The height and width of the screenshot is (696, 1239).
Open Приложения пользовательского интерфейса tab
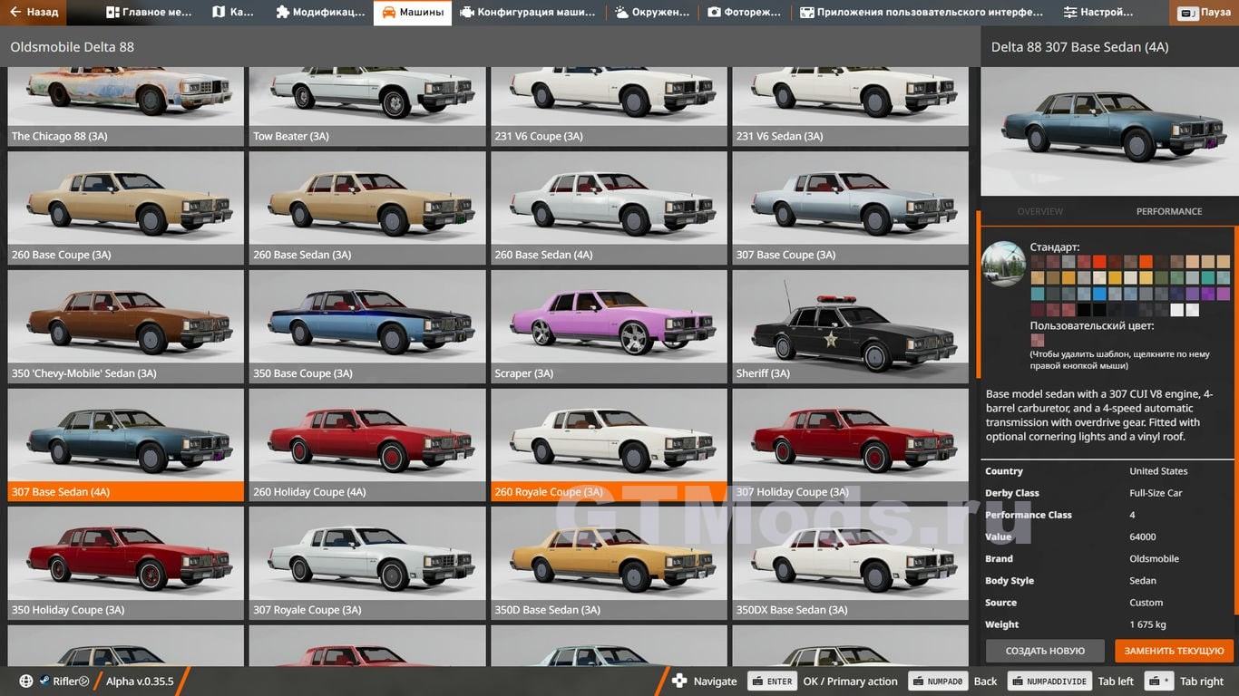coord(922,13)
